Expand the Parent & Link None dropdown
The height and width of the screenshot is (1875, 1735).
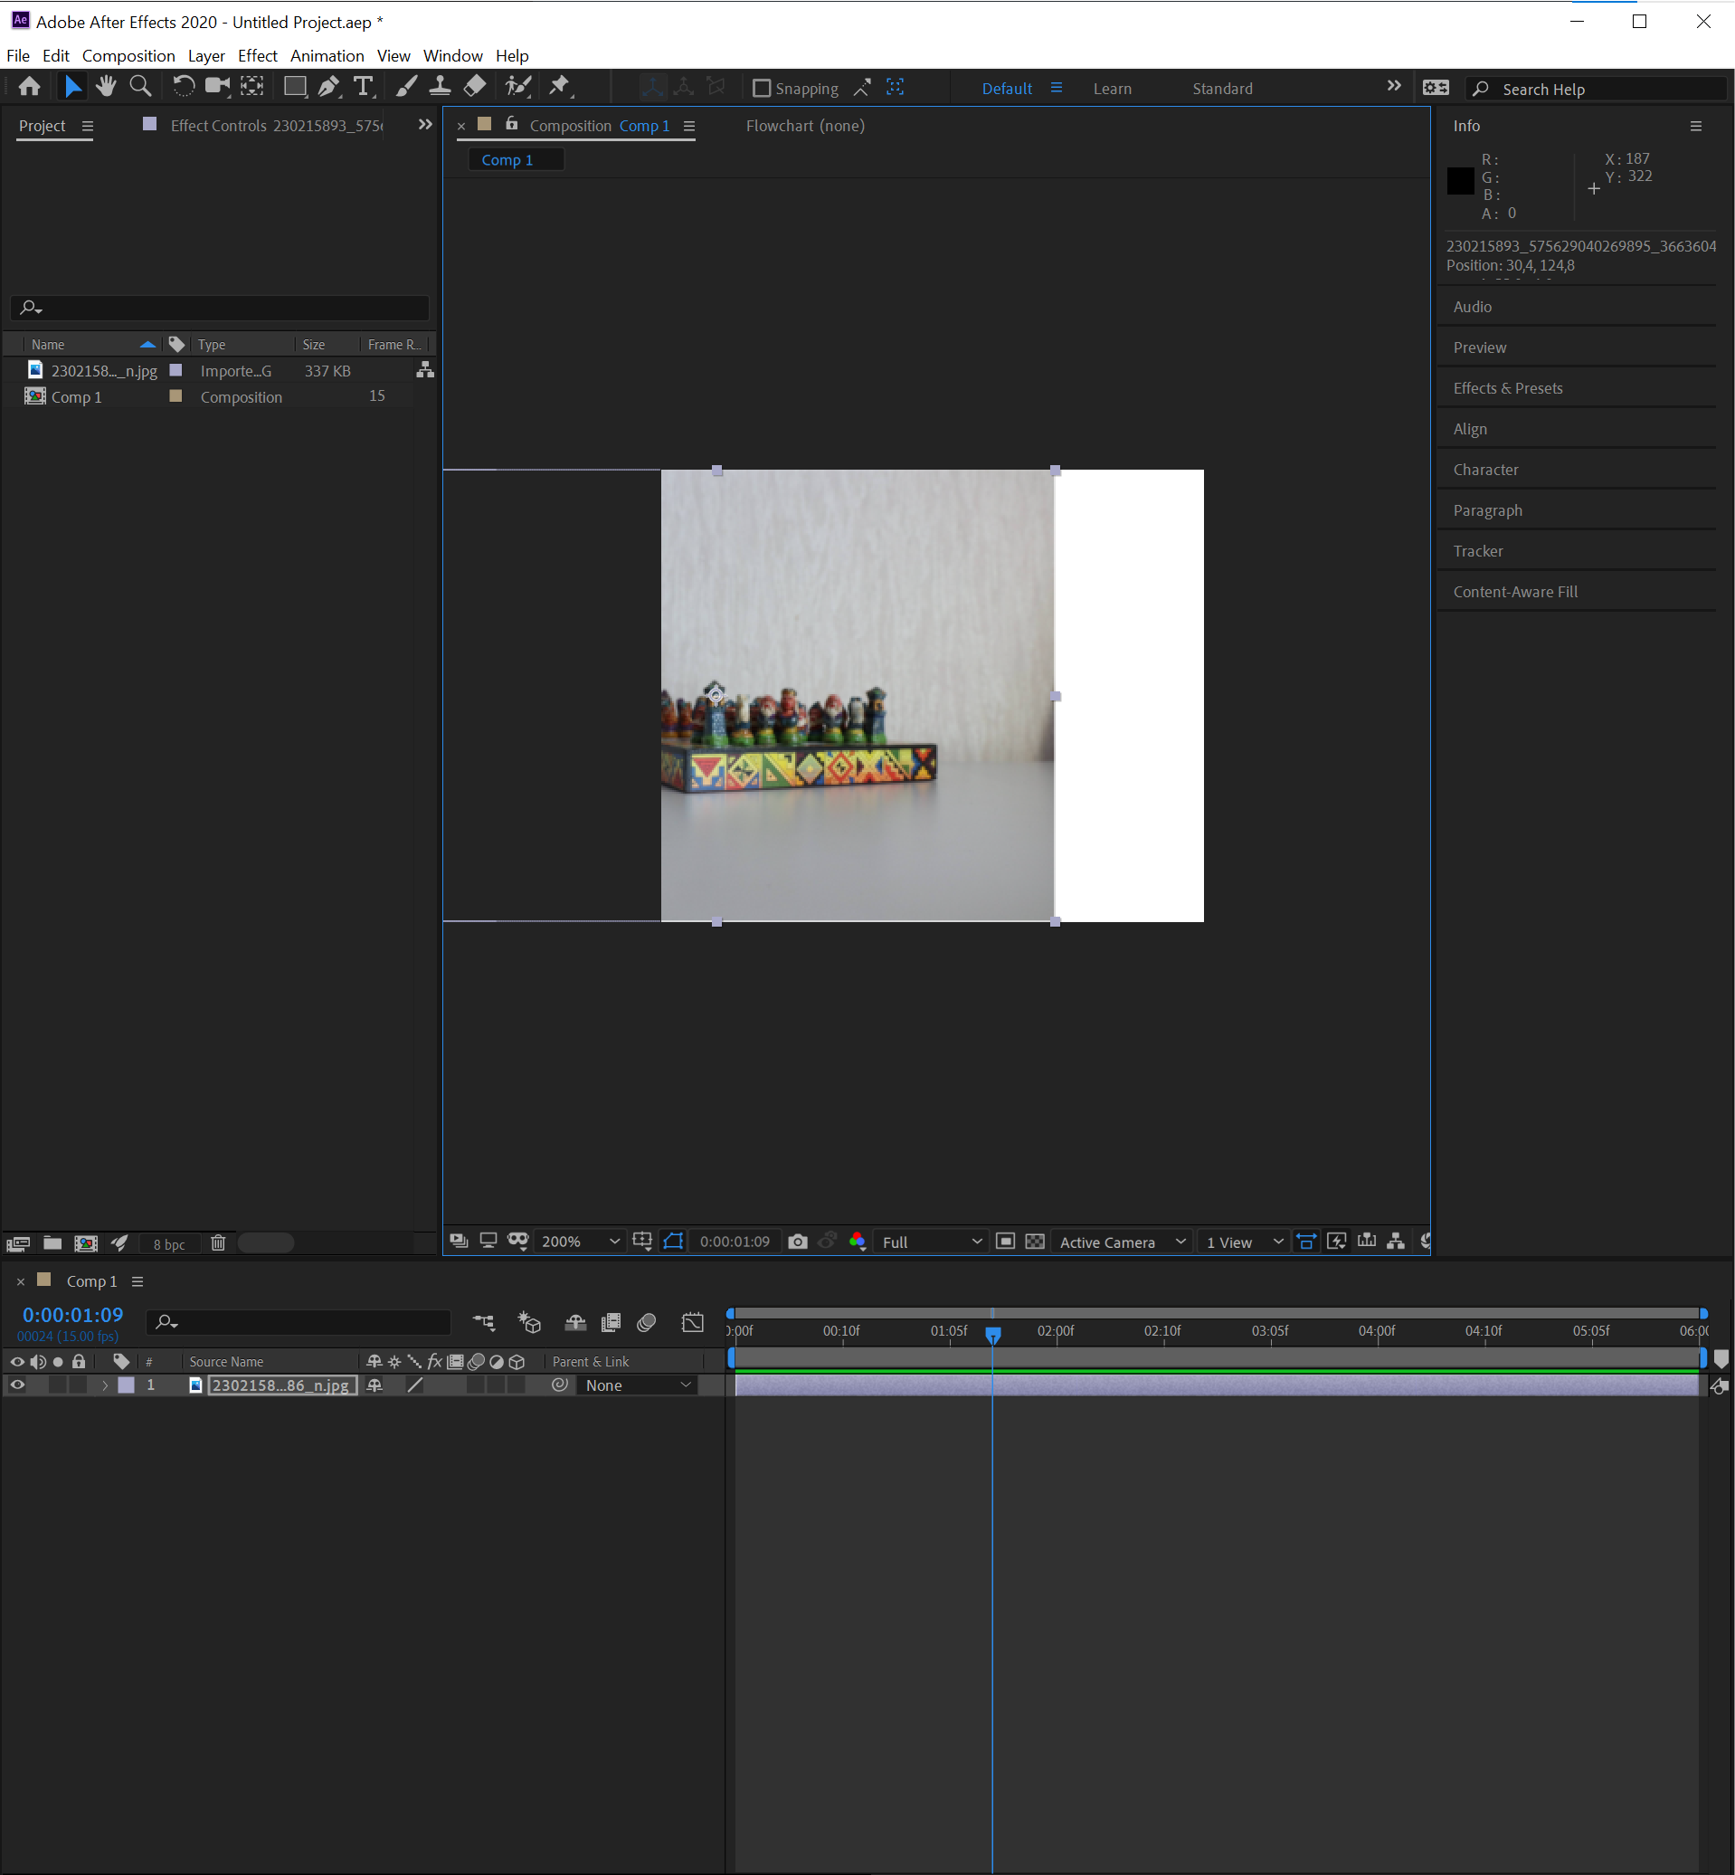(637, 1385)
